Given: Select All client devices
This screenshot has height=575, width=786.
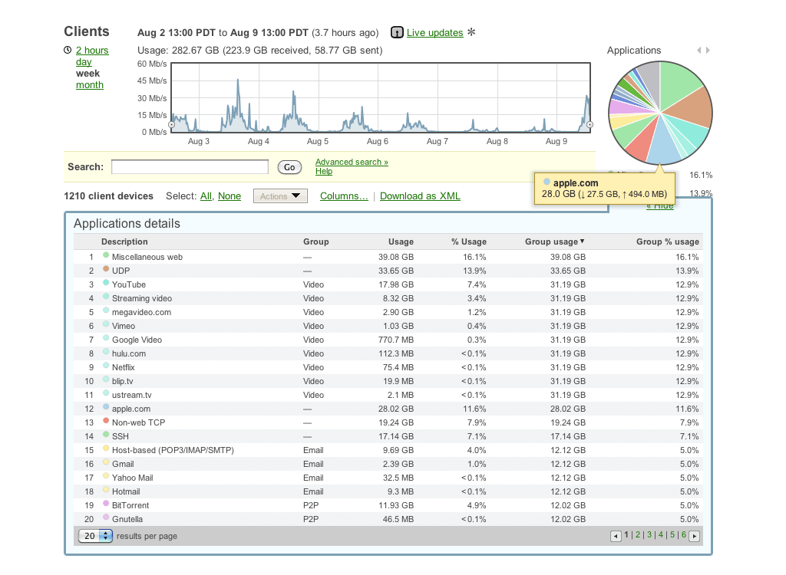Looking at the screenshot, I should pos(206,196).
